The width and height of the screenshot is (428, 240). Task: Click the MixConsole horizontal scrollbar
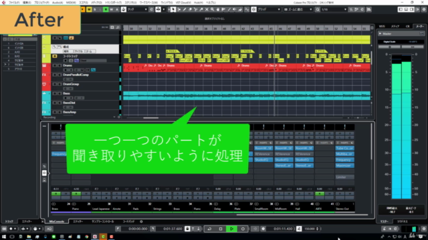302,215
